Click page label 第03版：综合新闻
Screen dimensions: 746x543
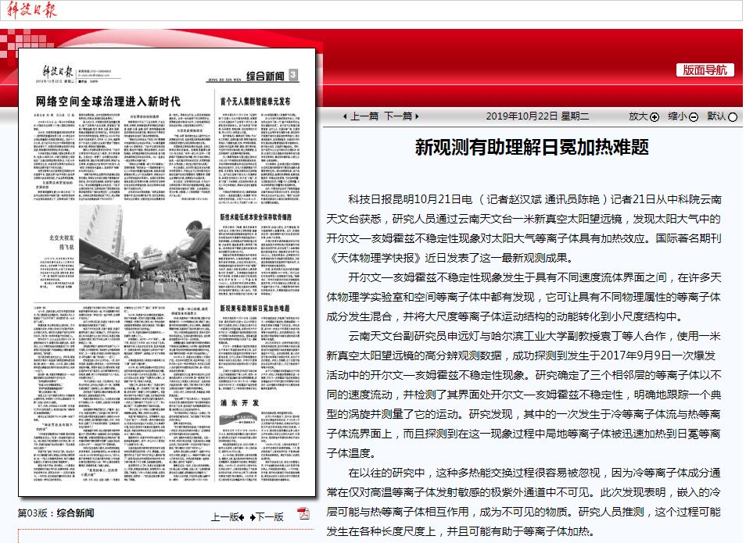pos(56,513)
